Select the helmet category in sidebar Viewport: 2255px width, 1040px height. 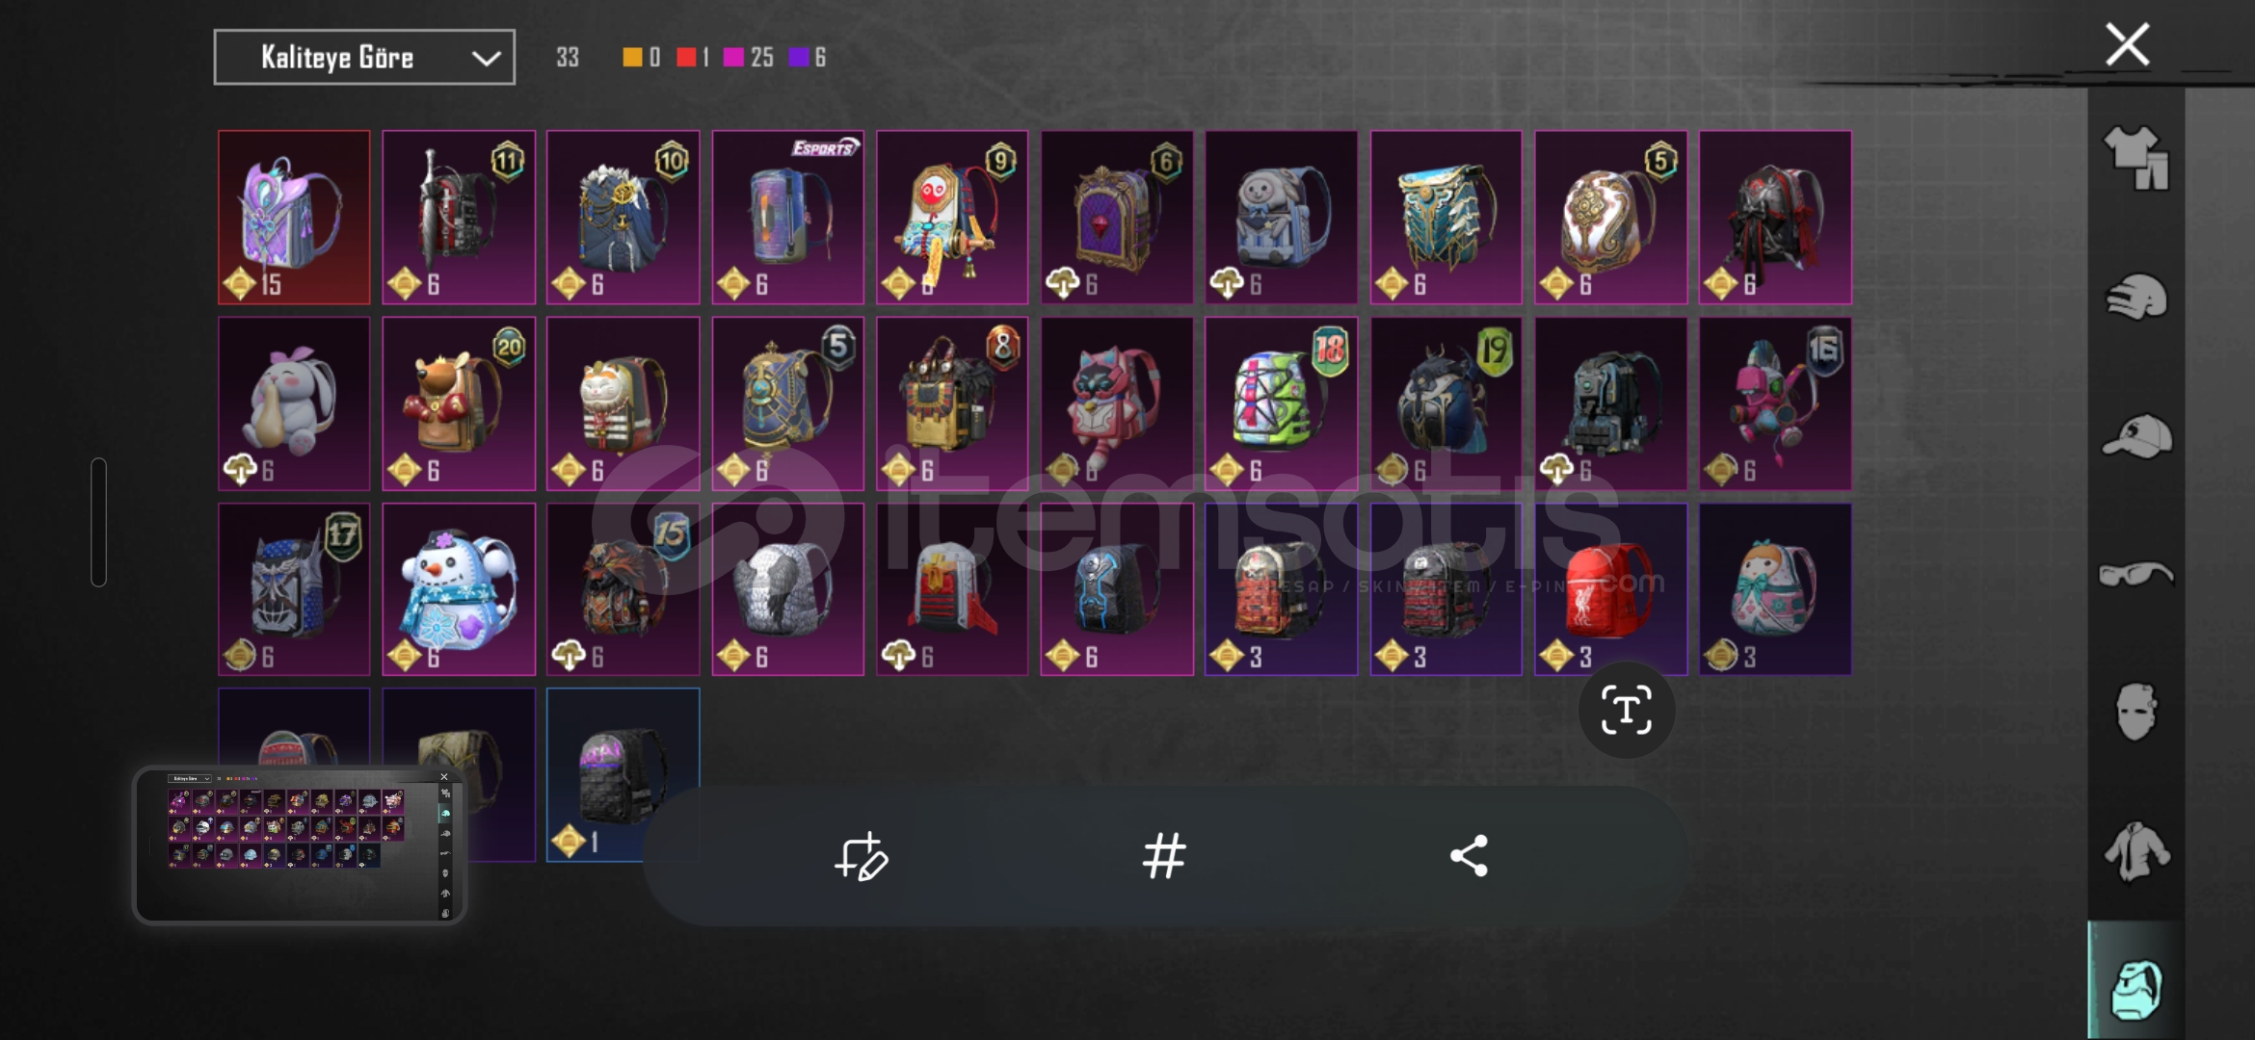2136,298
